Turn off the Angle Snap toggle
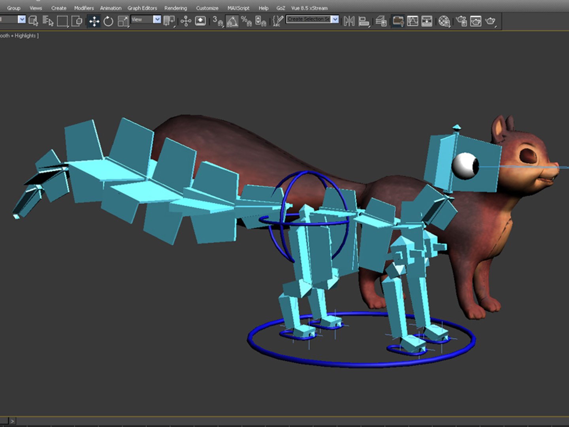Screen dimensions: 569x427 coord(232,21)
